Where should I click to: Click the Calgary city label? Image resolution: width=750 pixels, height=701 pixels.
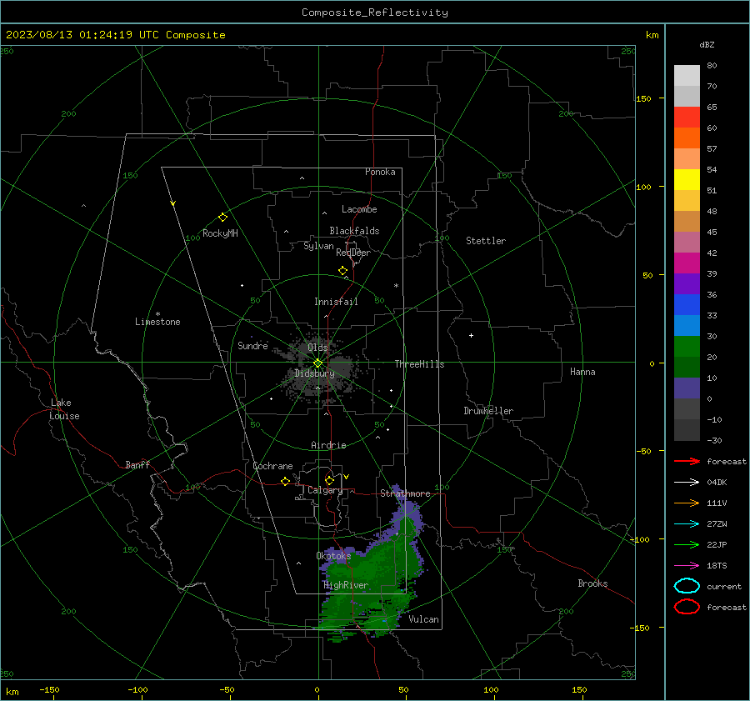(x=325, y=490)
